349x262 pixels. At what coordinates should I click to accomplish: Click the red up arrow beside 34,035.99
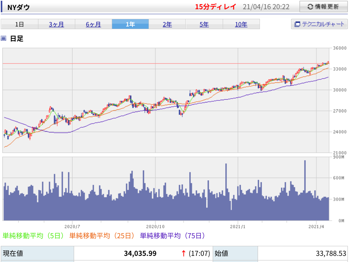click(x=184, y=253)
